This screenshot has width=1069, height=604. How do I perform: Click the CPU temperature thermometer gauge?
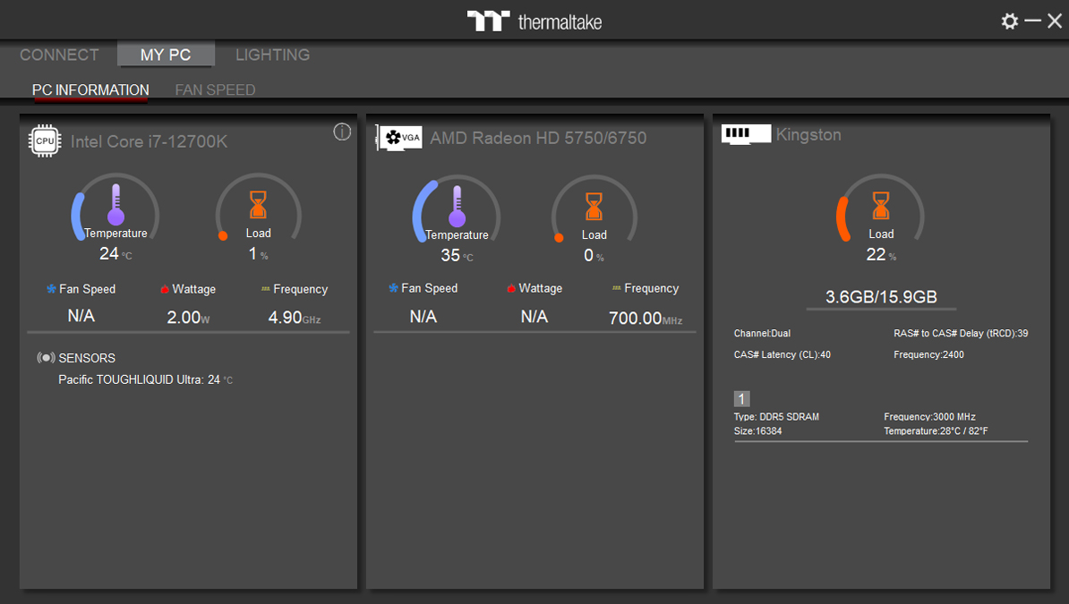[115, 207]
